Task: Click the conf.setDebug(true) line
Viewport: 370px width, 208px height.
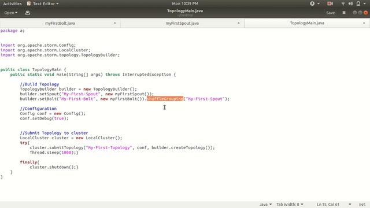Action: tap(44, 118)
